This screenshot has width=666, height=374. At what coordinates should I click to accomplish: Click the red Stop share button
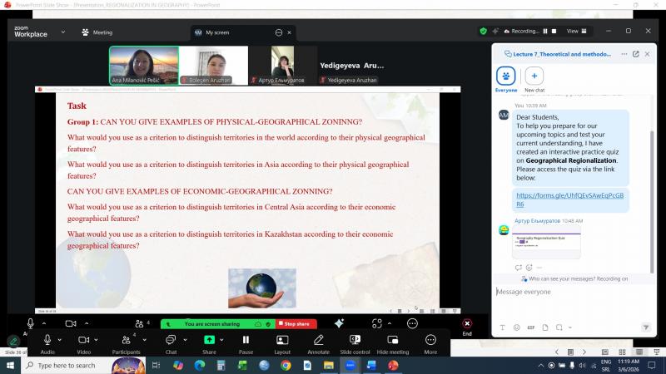point(294,323)
